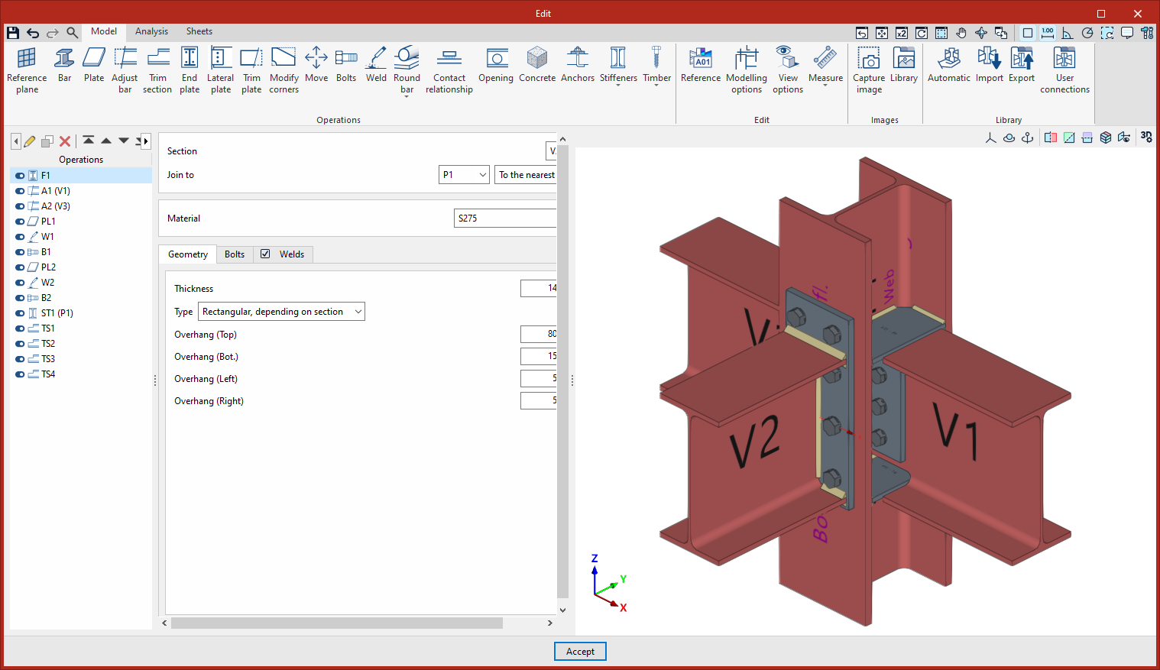Click the Accept button
This screenshot has width=1160, height=670.
pos(580,652)
